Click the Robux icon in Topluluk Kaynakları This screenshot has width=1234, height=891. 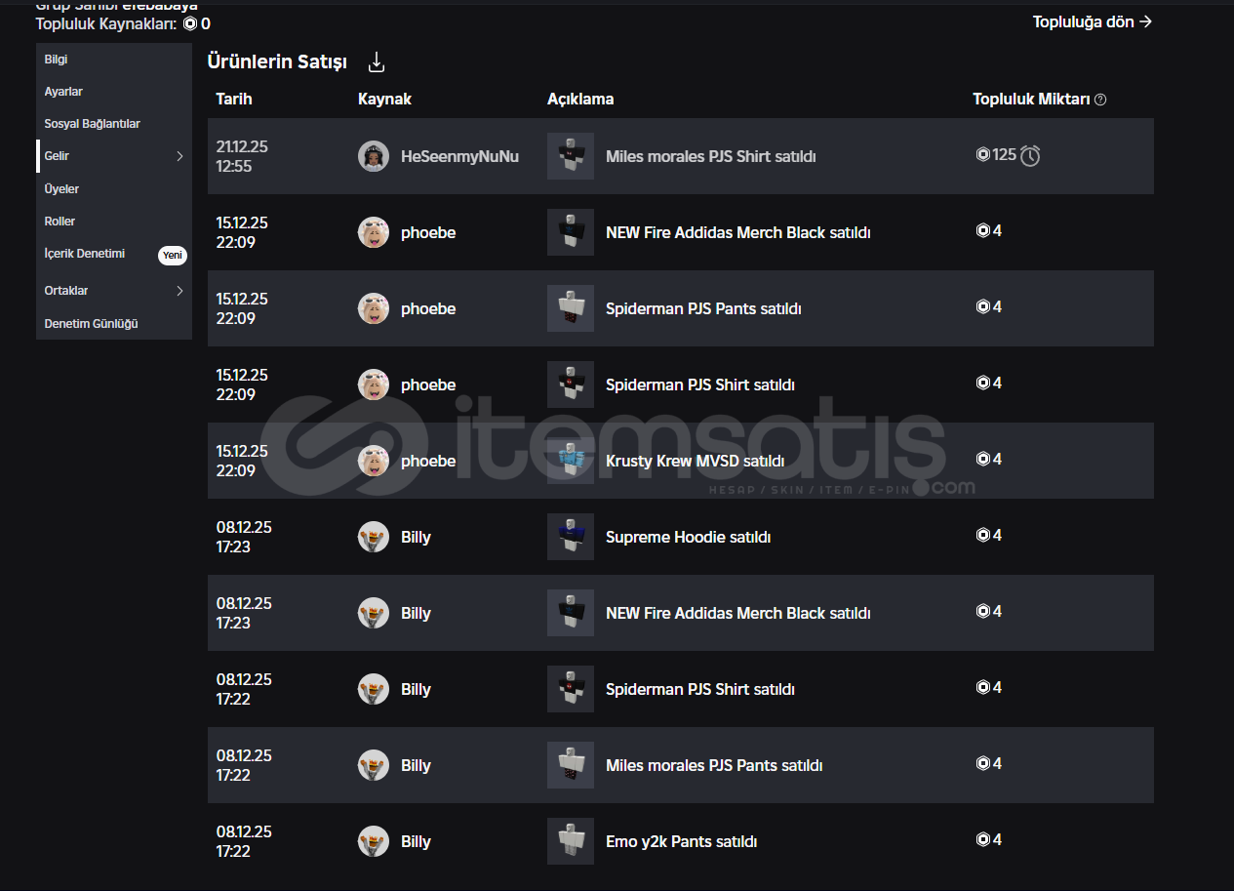click(189, 23)
